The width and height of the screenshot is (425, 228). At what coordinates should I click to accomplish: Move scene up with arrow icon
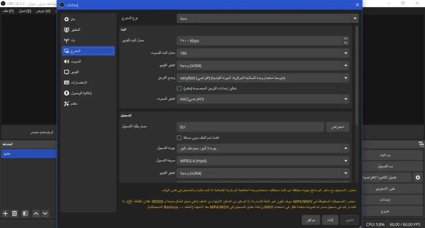pyautogui.click(x=36, y=214)
